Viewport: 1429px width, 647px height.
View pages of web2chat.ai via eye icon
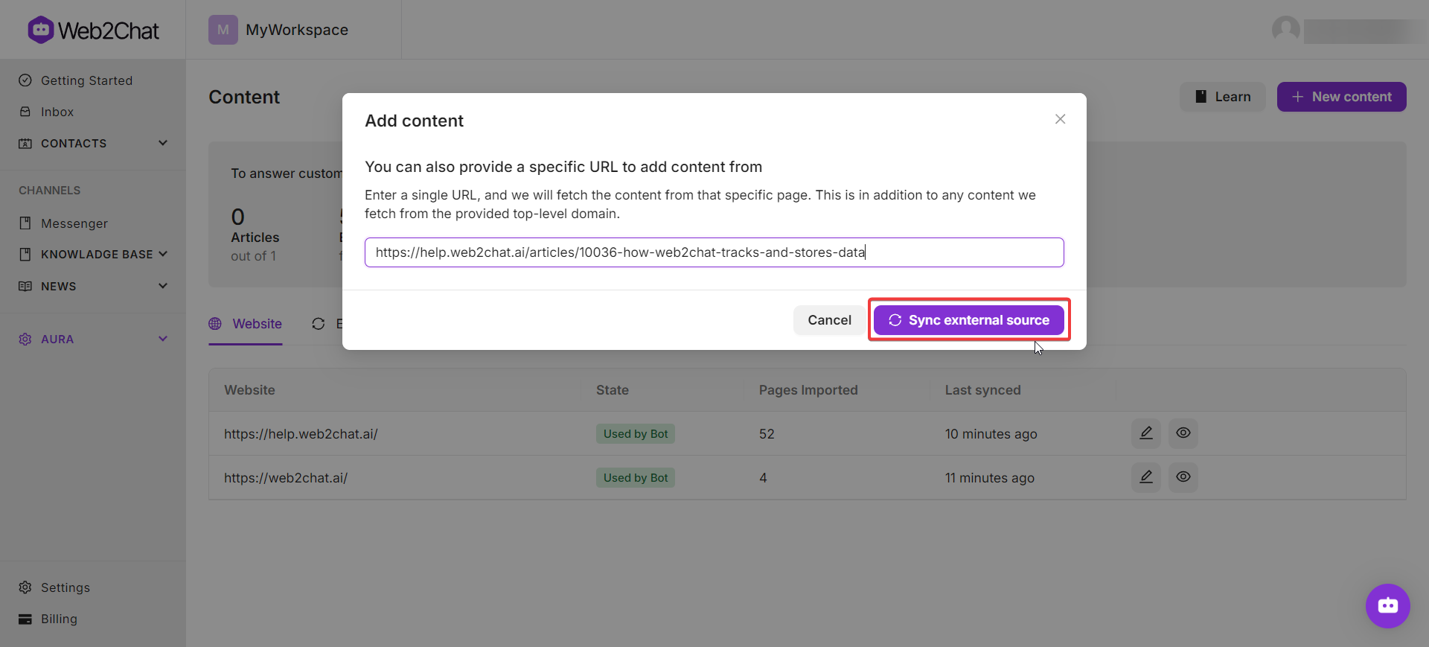(x=1183, y=477)
